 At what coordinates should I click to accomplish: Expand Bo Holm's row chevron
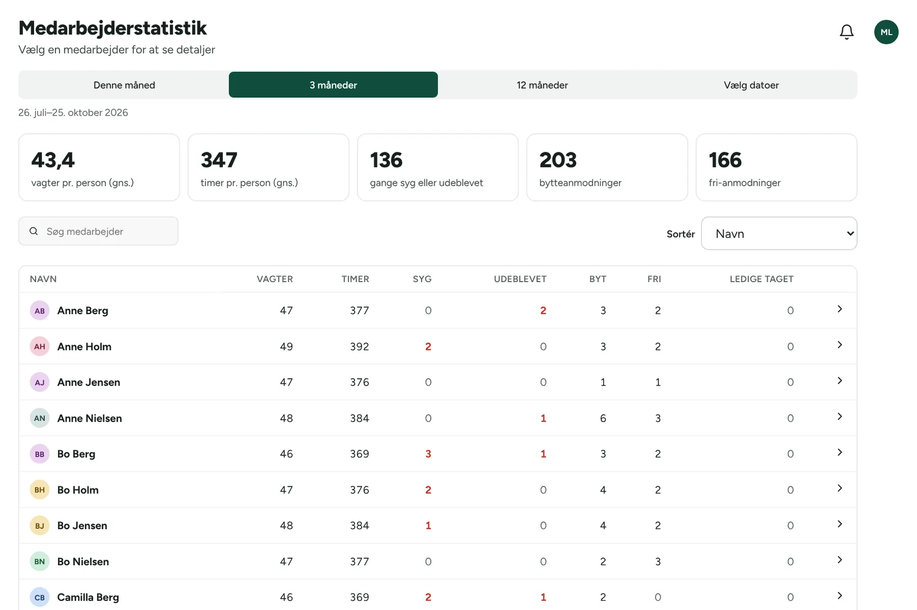[x=840, y=488]
